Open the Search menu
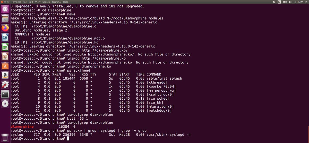 click(x=46, y=2)
